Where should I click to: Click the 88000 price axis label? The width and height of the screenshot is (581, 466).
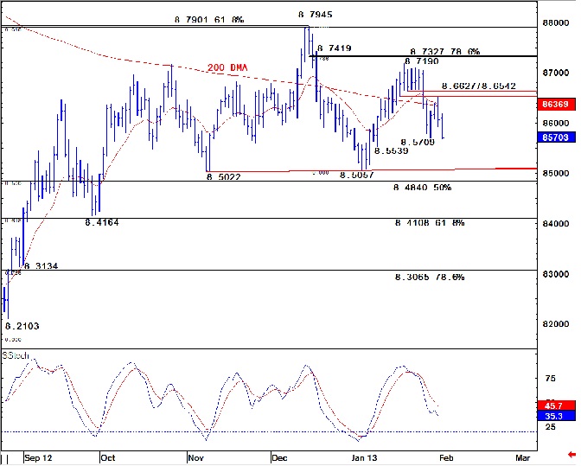click(554, 23)
